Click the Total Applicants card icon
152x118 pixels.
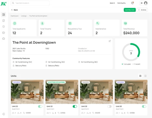pyautogui.click(x=15, y=23)
